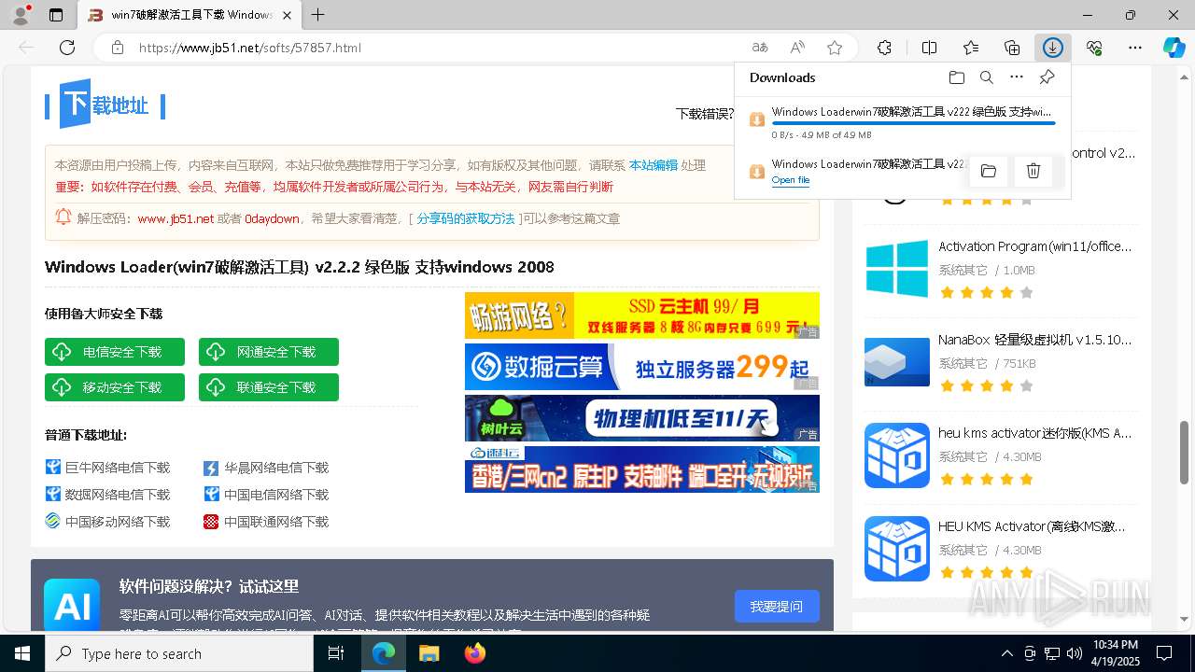1195x672 pixels.
Task: Open the Collections icon
Action: (1012, 48)
